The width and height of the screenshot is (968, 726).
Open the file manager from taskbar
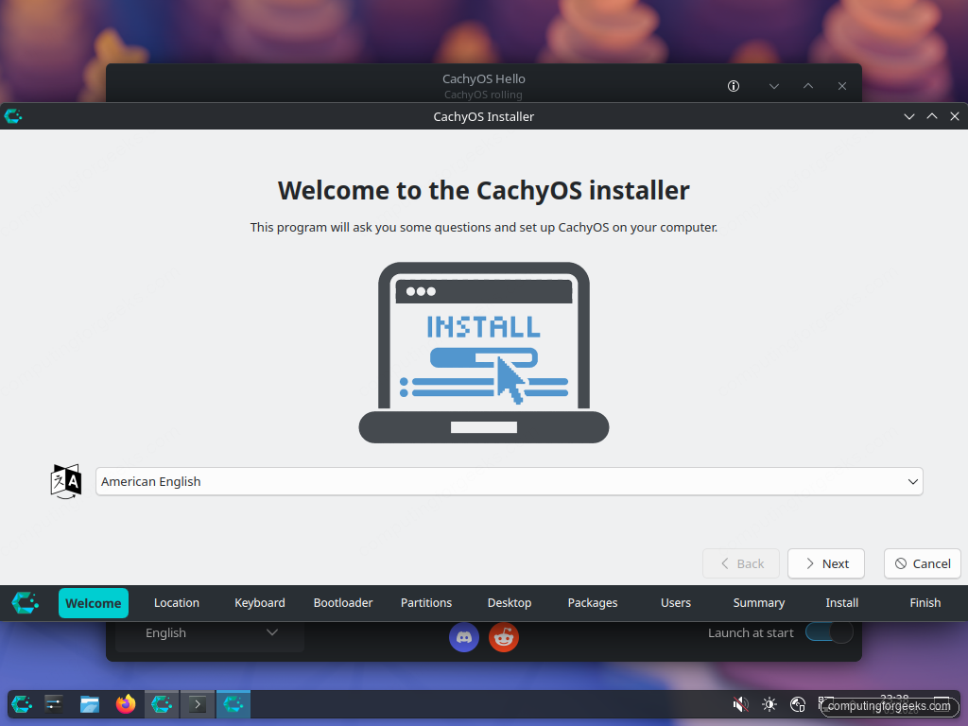pyautogui.click(x=90, y=703)
